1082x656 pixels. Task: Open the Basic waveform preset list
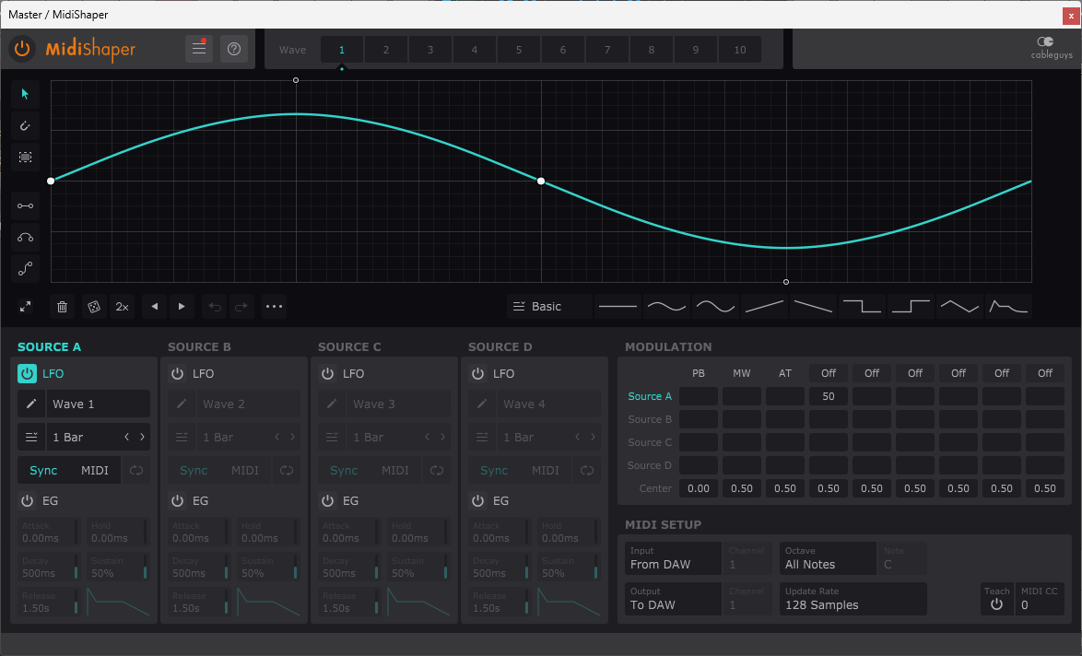coord(549,306)
